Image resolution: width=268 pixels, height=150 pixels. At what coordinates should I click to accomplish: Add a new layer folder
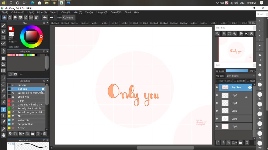pos(240,143)
